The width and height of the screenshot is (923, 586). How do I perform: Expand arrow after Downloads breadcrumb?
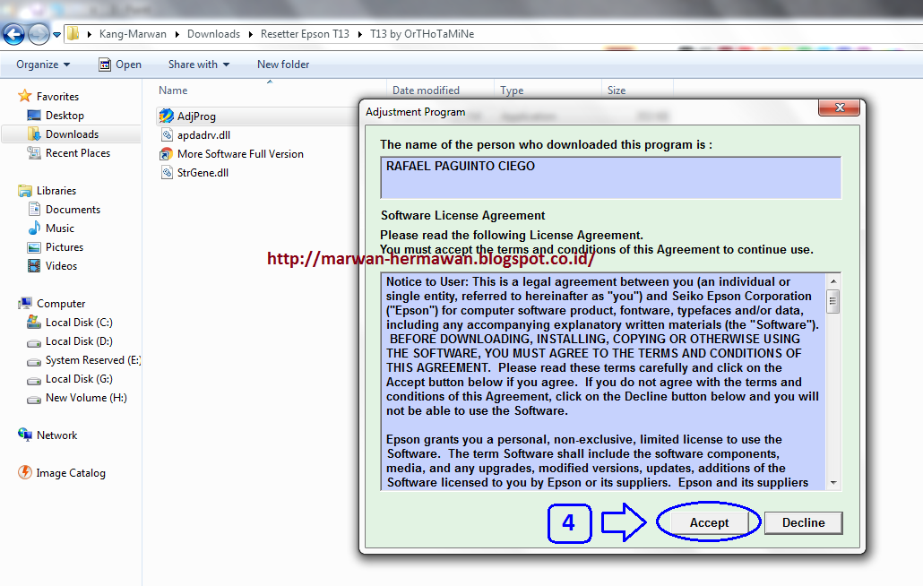point(251,35)
